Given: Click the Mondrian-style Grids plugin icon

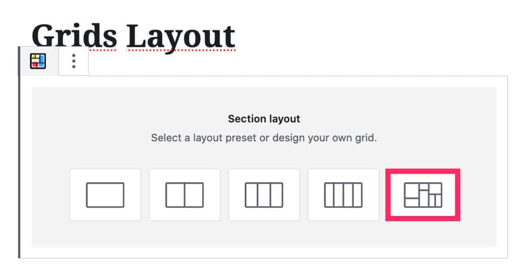Looking at the screenshot, I should click(x=38, y=61).
